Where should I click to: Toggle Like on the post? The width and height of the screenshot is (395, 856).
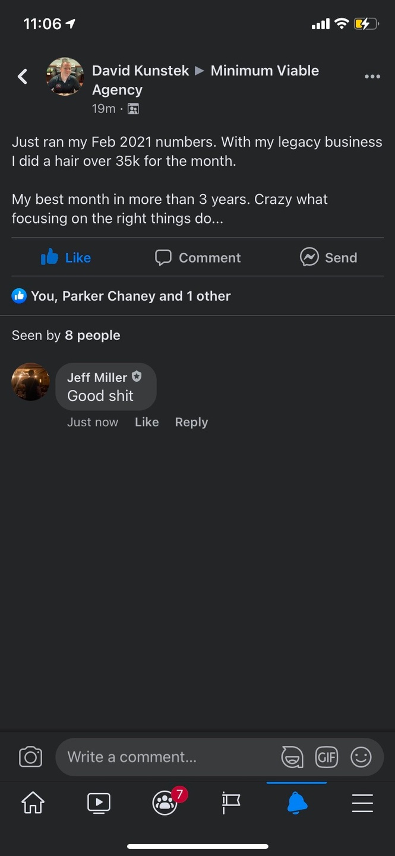click(66, 257)
